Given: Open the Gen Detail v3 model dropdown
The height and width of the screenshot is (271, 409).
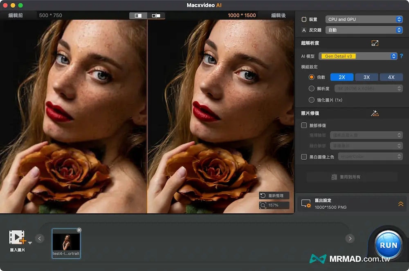Looking at the screenshot, I should 359,56.
